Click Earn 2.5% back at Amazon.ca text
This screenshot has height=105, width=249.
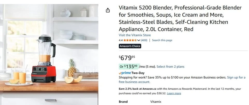137,89
